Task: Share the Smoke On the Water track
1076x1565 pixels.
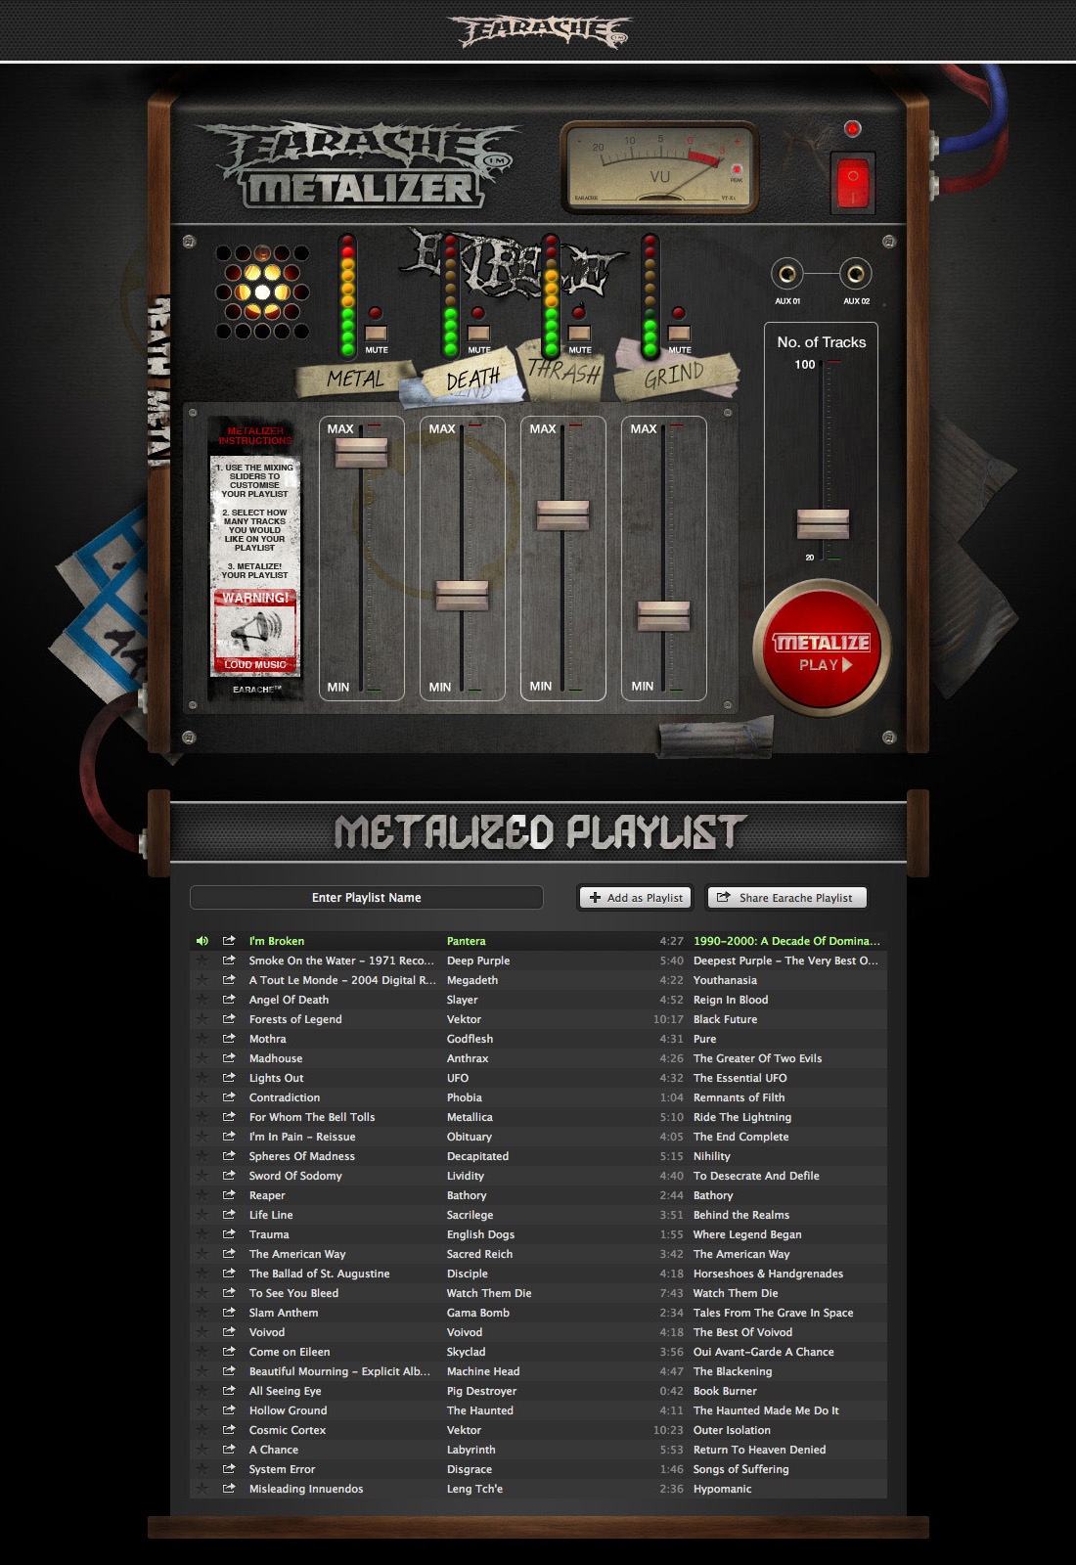Action: [x=229, y=961]
